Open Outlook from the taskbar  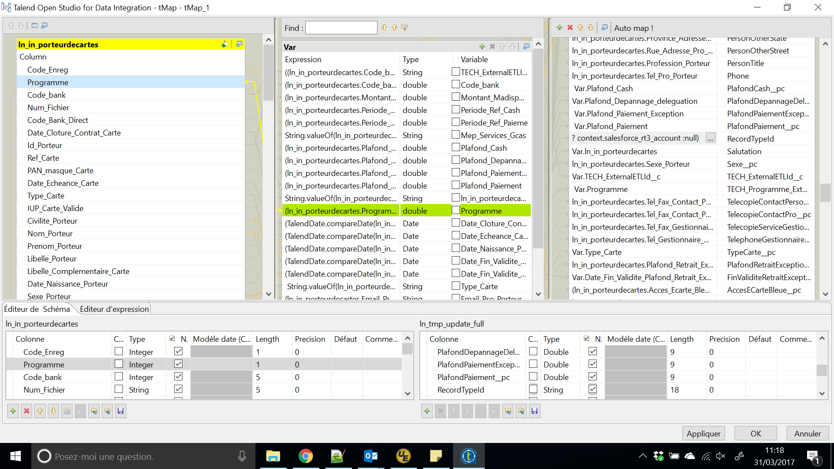coord(371,456)
